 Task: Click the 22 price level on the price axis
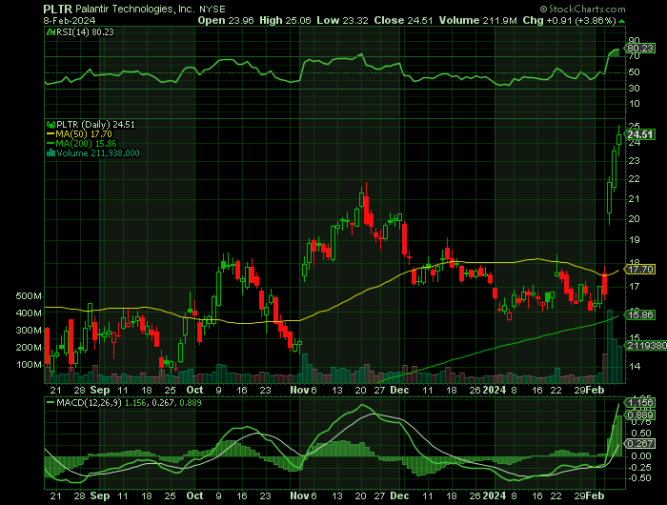pos(634,179)
